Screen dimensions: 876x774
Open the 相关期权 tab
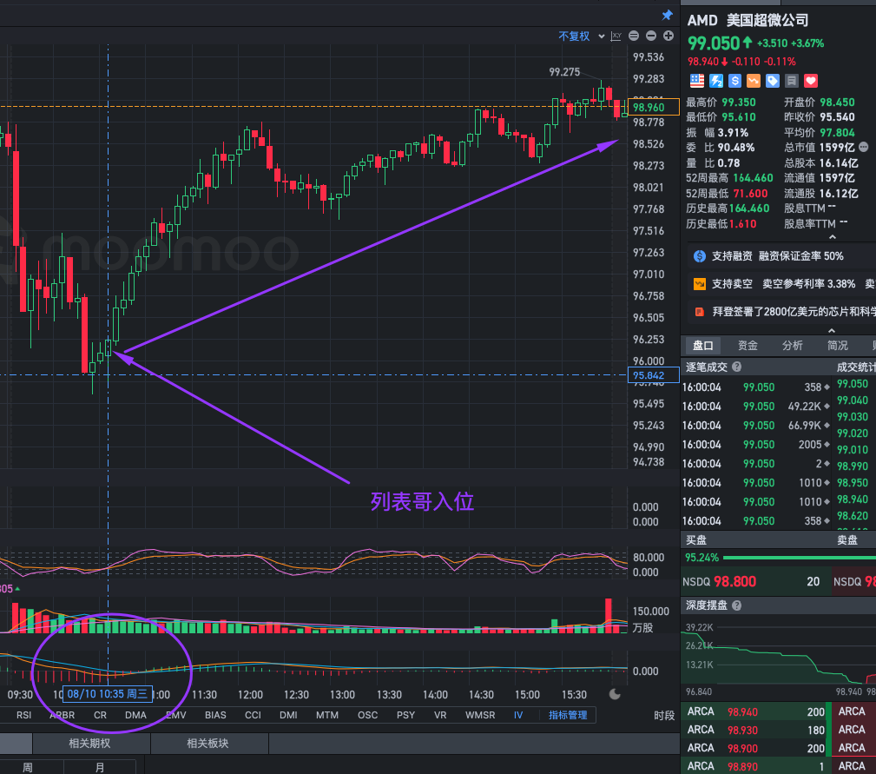(90, 744)
